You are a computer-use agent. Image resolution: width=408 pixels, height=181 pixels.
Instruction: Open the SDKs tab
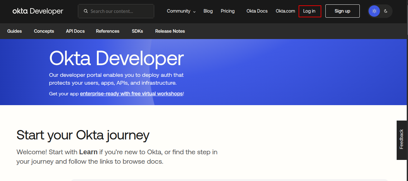click(137, 31)
